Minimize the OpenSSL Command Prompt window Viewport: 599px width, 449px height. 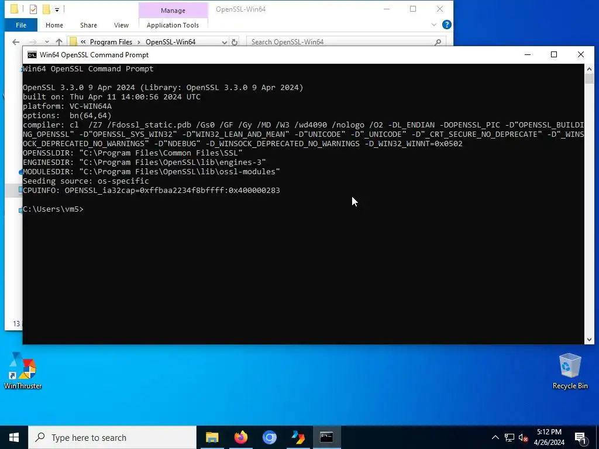[528, 55]
